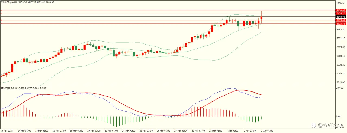Click the XAUUSD.pro,H4 chart title text

click(x=9, y=2)
